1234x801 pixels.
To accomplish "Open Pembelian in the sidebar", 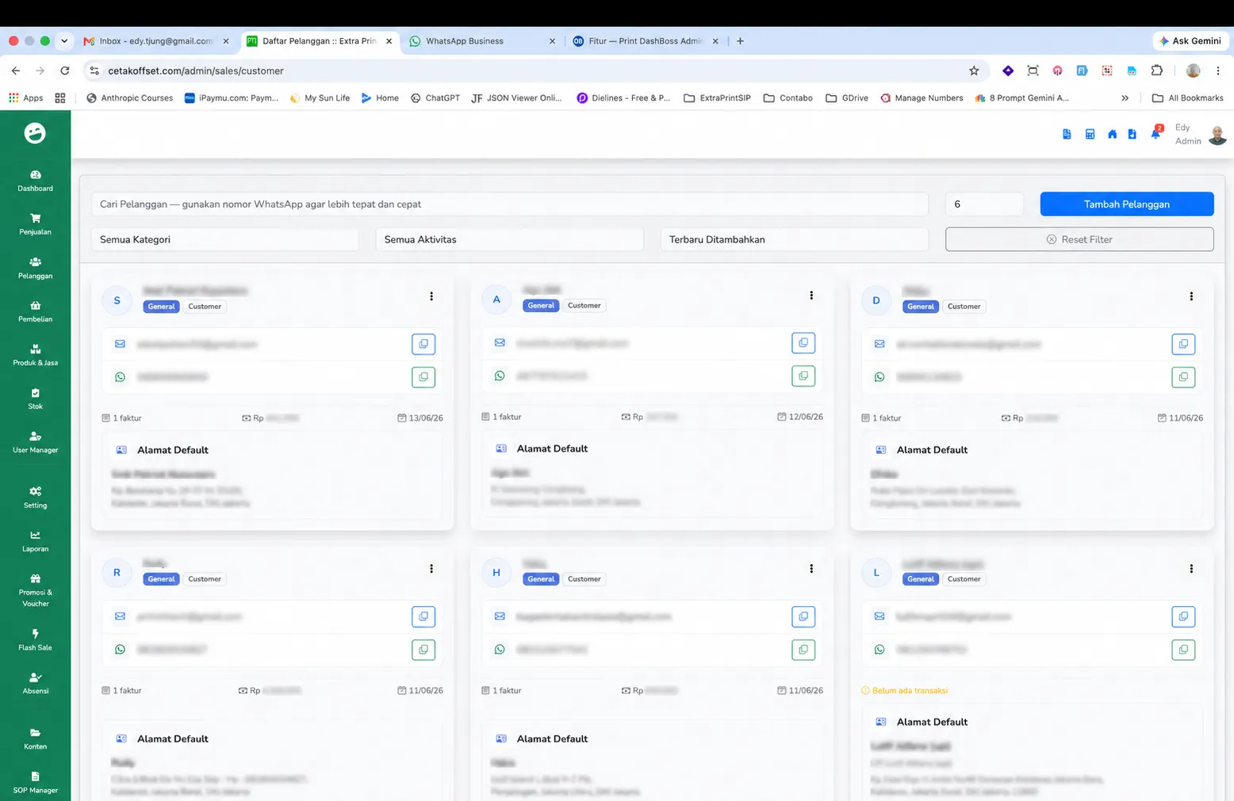I will (35, 311).
